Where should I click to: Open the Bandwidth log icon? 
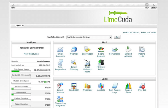tap(74, 86)
